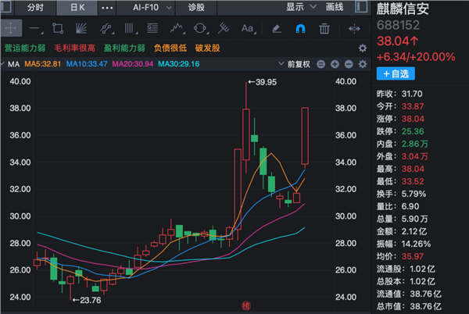This screenshot has width=469, height=314.
Task: Select the Aa text annotation tool
Action: 248,28
